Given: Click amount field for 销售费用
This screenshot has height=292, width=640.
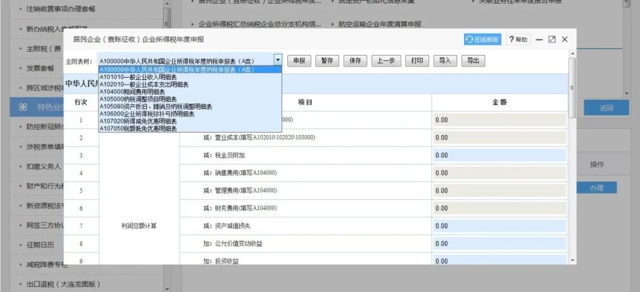Looking at the screenshot, I should point(500,173).
